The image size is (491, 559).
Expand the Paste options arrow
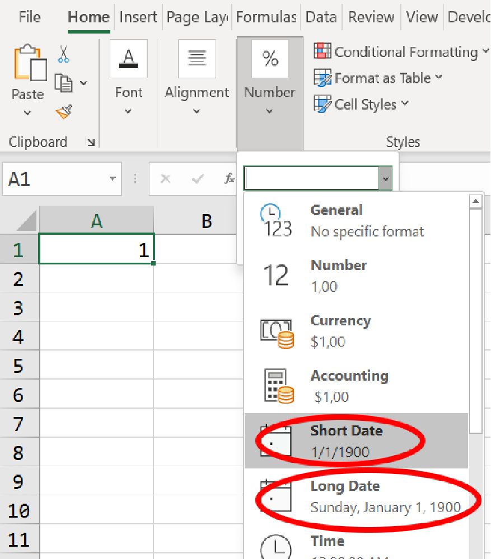click(x=27, y=113)
